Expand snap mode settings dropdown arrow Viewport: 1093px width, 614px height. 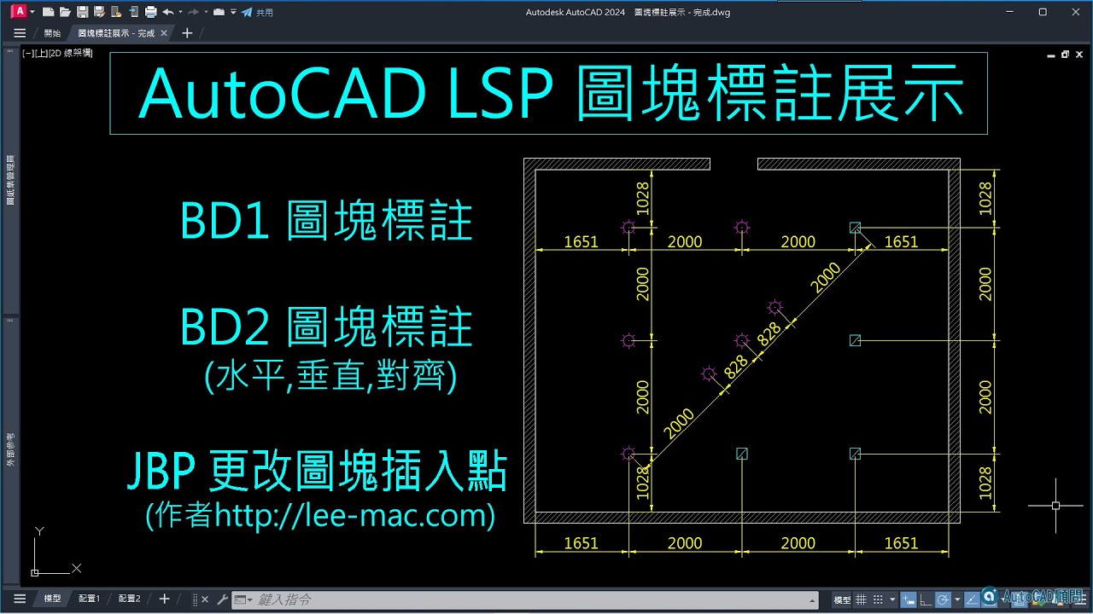click(x=892, y=600)
